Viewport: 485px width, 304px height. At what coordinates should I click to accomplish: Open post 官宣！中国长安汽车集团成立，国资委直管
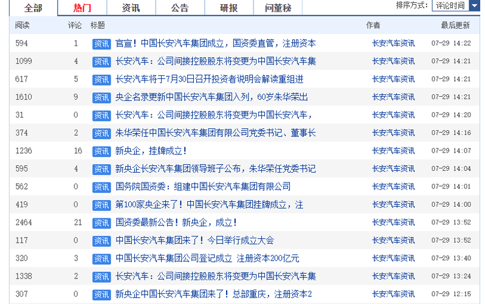click(x=215, y=43)
